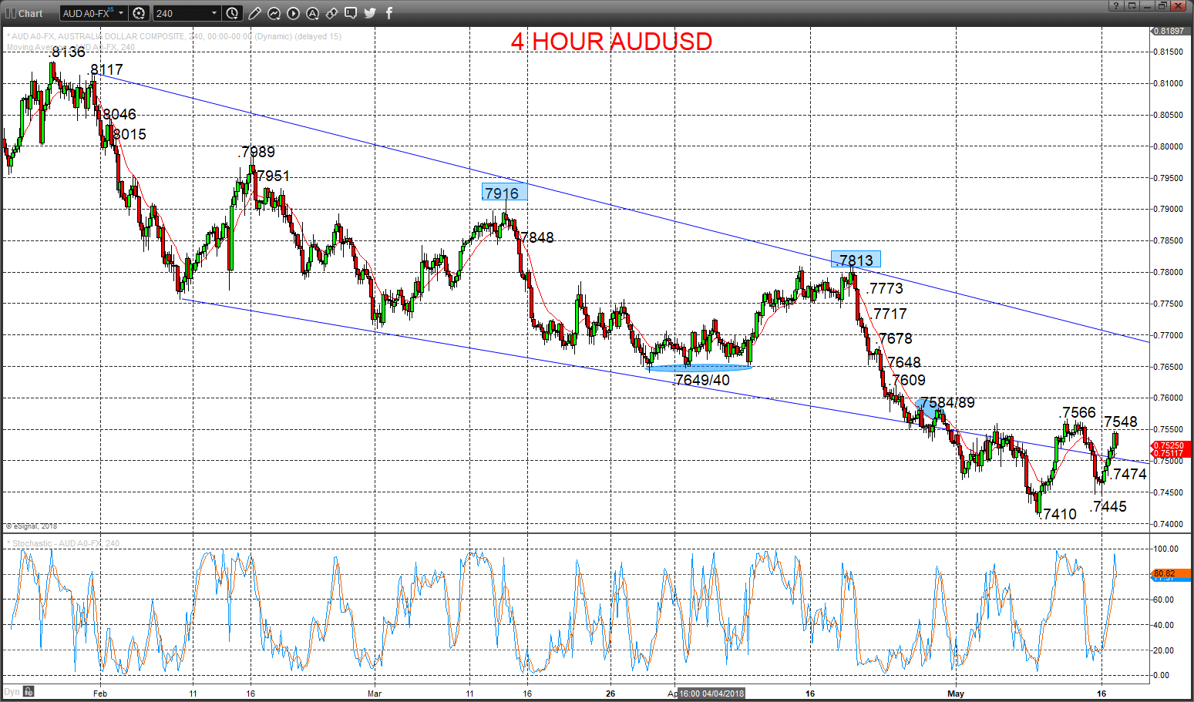Click the .7548 price annotation

1120,422
